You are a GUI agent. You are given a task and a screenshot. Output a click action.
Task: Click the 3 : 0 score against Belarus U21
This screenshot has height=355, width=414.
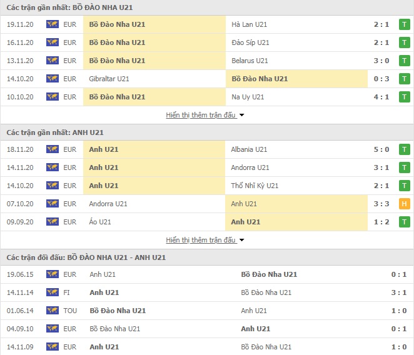[x=381, y=61]
